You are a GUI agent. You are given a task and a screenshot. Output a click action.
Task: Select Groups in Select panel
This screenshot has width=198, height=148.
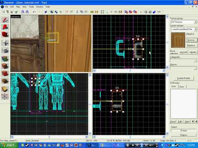[x=184, y=130]
